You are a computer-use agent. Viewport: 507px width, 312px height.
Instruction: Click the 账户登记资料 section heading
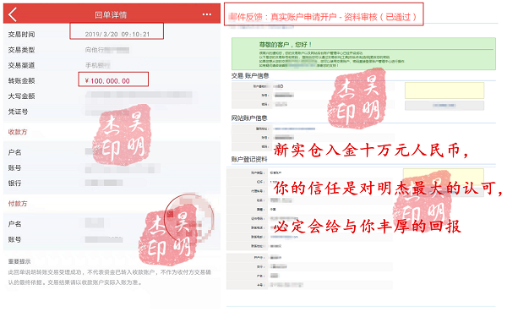[x=249, y=159]
